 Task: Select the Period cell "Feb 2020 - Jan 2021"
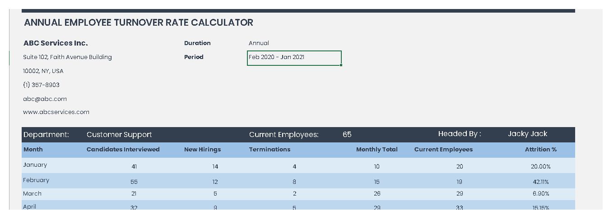[x=294, y=58]
